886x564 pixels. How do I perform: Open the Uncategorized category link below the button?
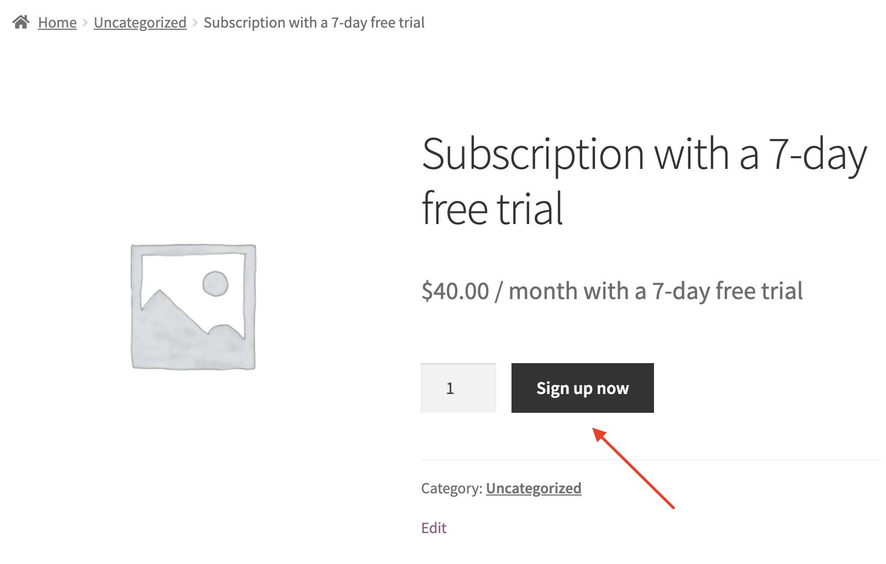pyautogui.click(x=534, y=488)
